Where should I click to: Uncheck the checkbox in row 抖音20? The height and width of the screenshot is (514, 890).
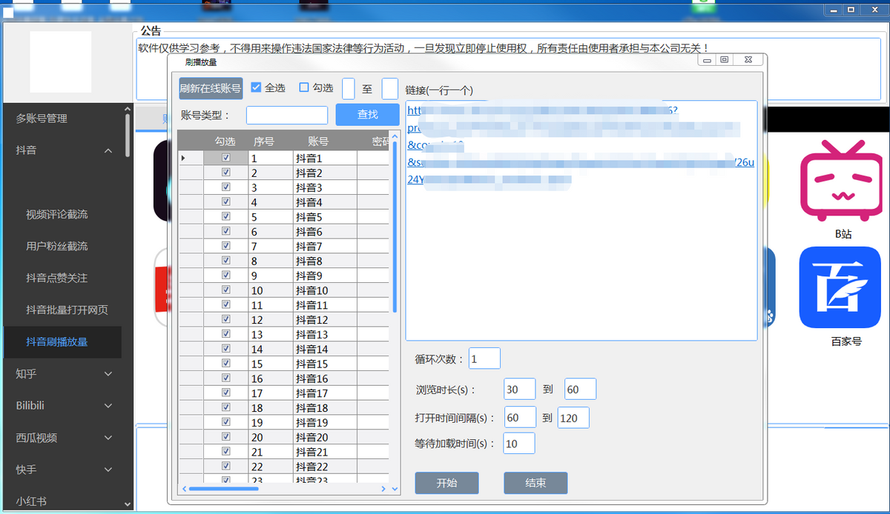coord(226,437)
